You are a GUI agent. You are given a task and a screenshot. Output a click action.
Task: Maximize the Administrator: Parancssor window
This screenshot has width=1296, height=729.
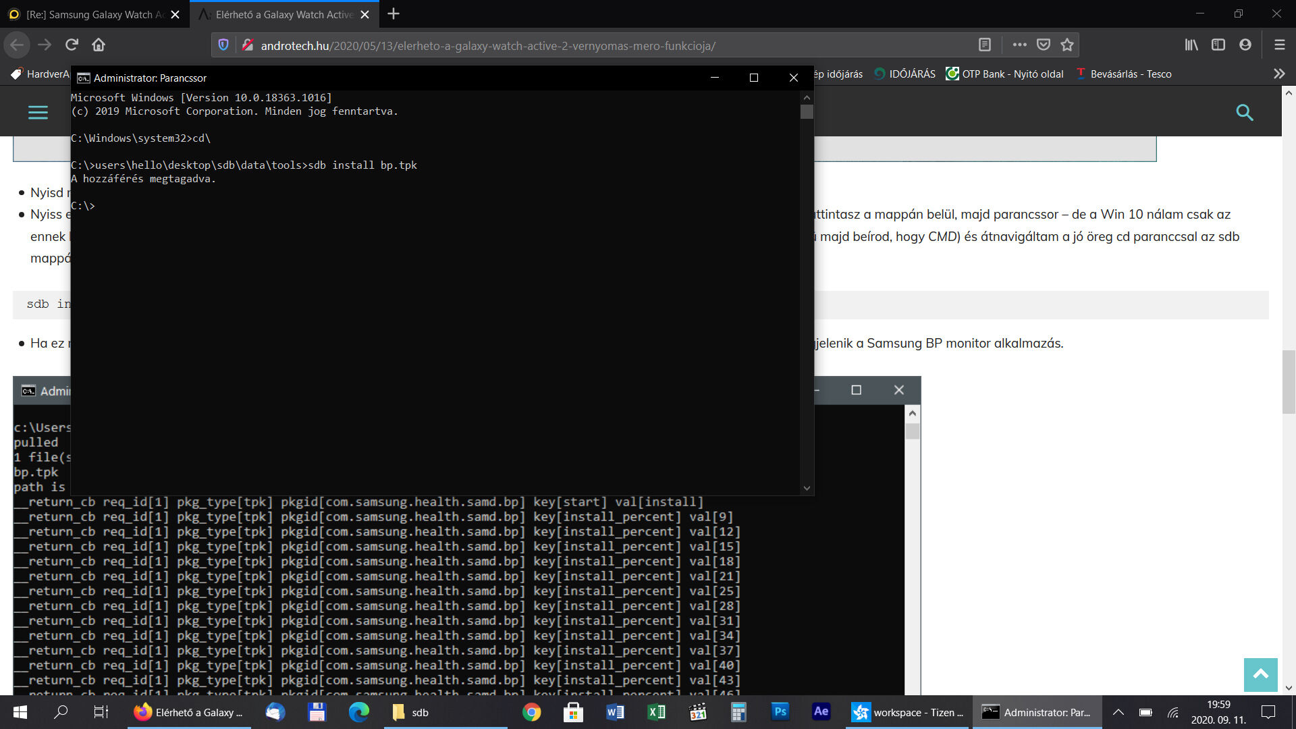click(754, 78)
